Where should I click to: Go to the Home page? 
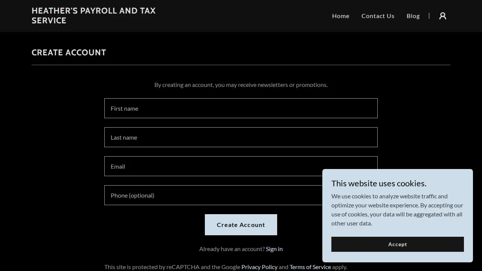(341, 16)
